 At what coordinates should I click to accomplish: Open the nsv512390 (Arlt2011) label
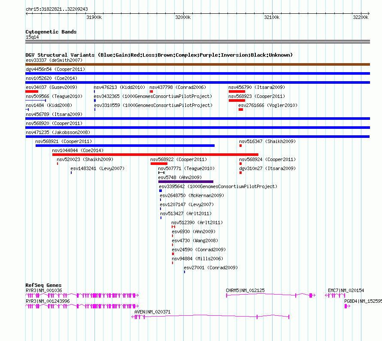point(197,222)
